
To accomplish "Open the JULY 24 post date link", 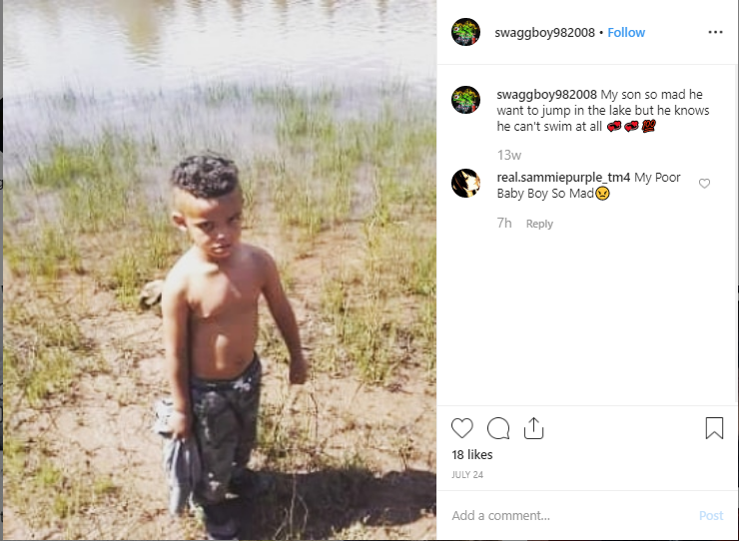I will pyautogui.click(x=467, y=474).
